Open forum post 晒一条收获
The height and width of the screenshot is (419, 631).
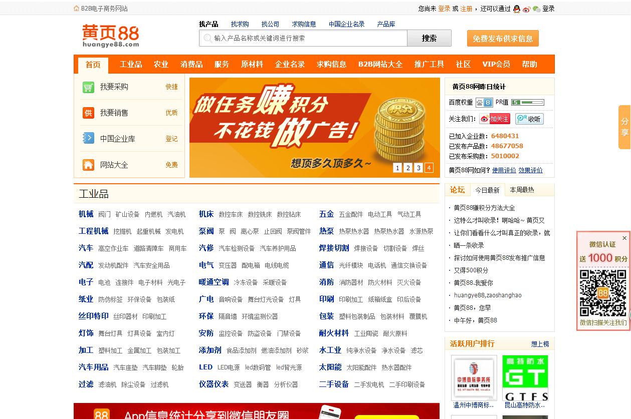pos(469,245)
